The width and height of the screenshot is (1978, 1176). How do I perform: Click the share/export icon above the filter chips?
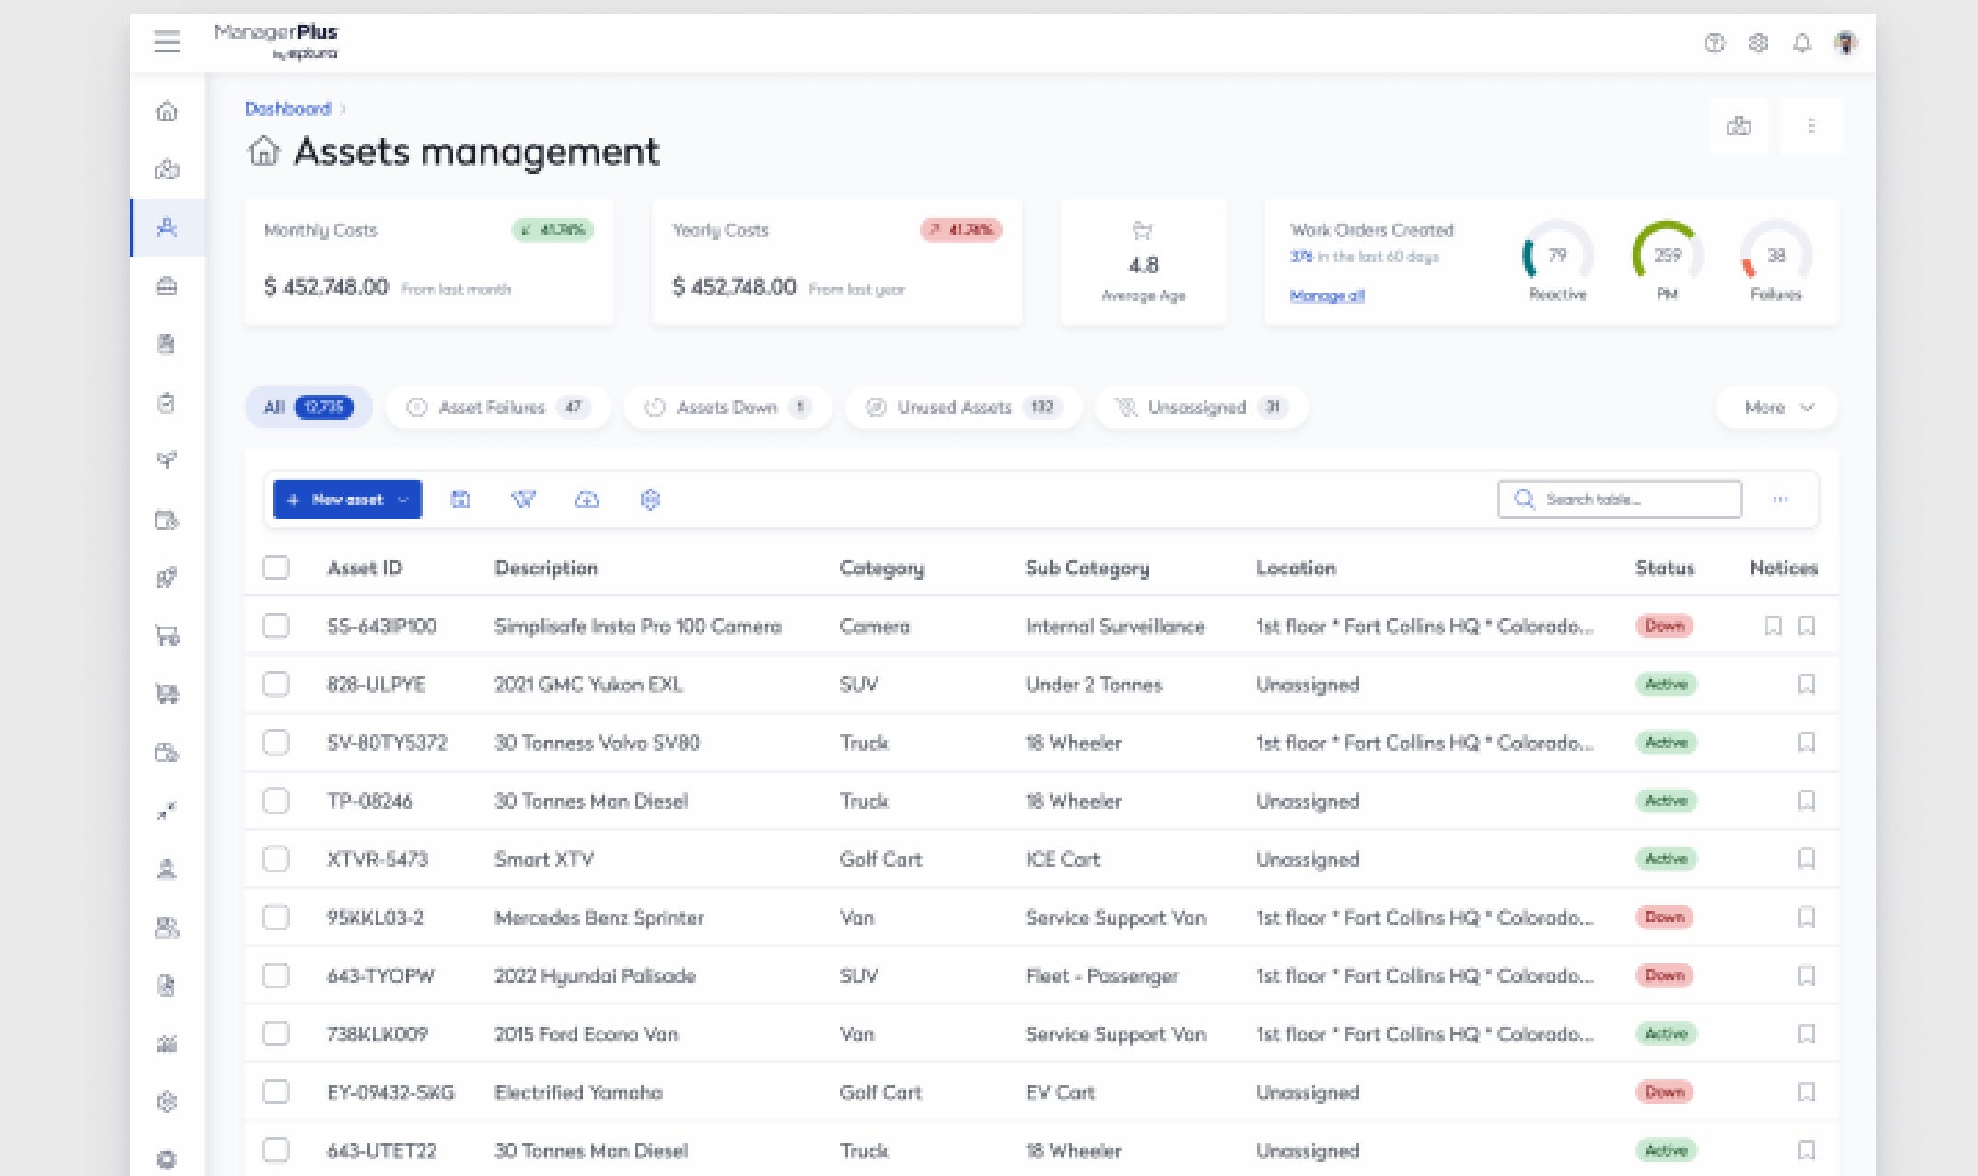click(x=1740, y=126)
